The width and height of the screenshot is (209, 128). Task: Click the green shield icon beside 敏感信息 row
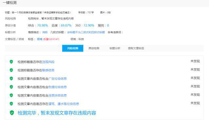point(11,70)
